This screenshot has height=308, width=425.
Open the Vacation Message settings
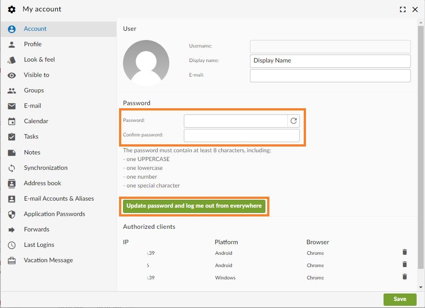pos(48,260)
